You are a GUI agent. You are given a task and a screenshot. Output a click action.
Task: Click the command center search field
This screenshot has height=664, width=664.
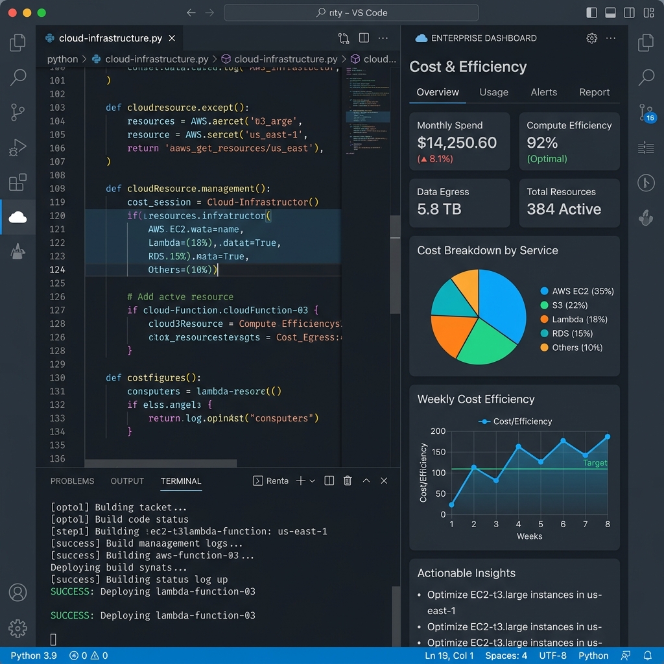351,13
